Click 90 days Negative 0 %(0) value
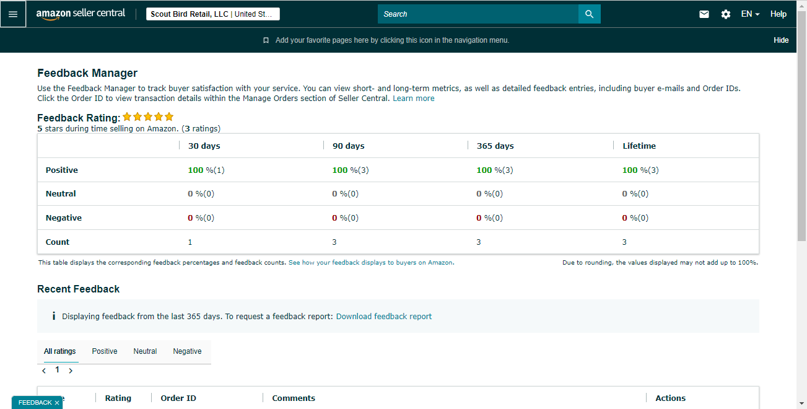 coord(345,218)
